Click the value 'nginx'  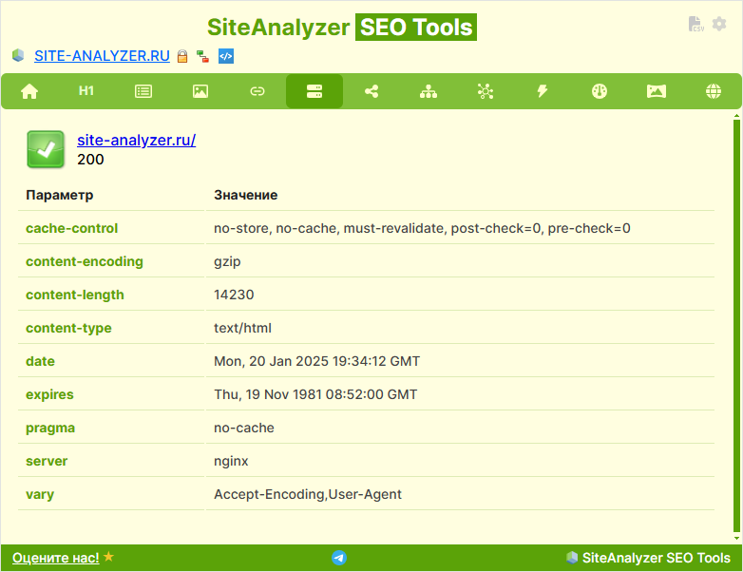click(x=231, y=461)
